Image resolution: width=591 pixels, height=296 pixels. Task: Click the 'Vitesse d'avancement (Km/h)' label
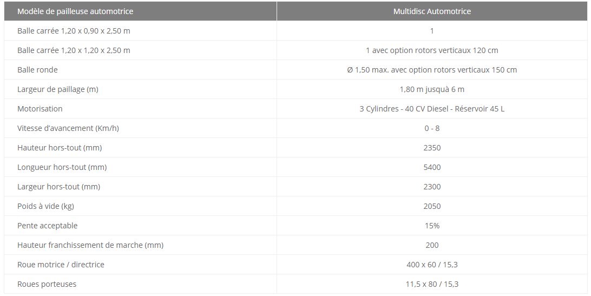tap(68, 128)
